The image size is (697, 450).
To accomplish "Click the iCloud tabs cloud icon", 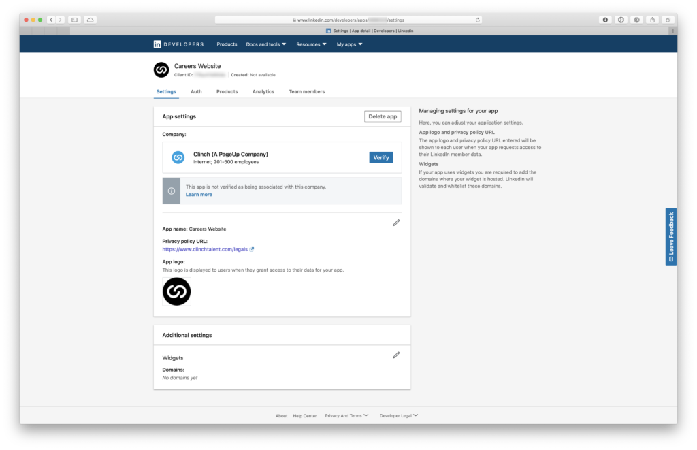I will tap(91, 20).
